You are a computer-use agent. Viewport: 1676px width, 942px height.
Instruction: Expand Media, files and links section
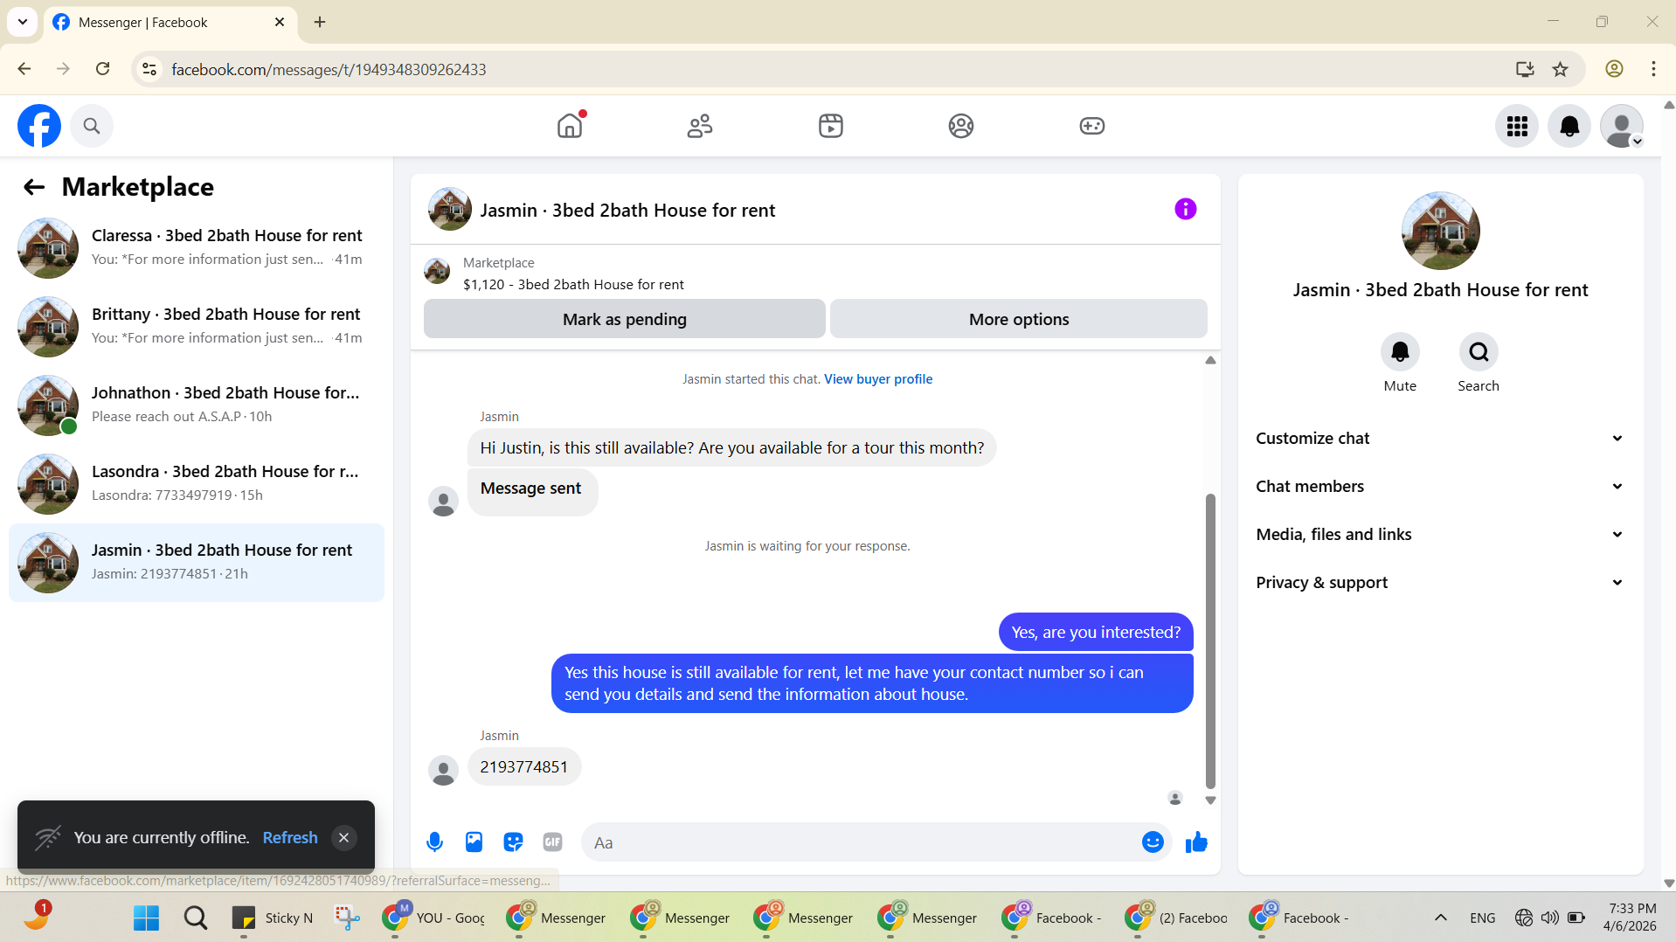(1440, 535)
